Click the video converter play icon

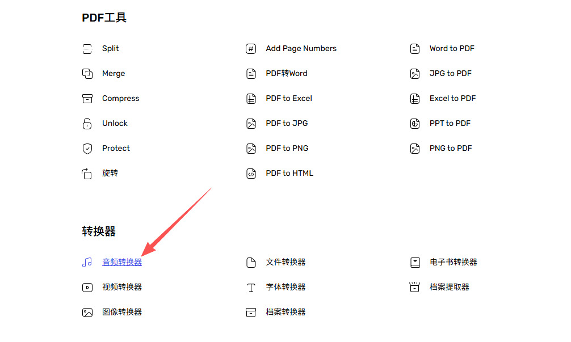point(87,288)
